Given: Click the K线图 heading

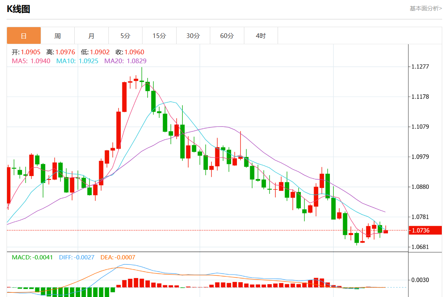Looking at the screenshot, I should 18,9.
